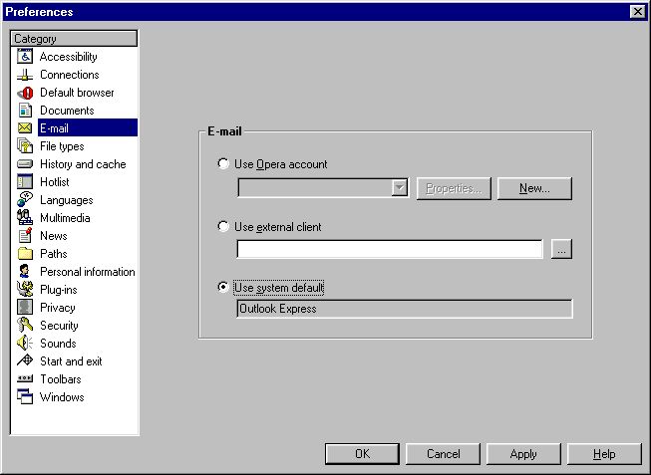Open the Default browser category

77,93
